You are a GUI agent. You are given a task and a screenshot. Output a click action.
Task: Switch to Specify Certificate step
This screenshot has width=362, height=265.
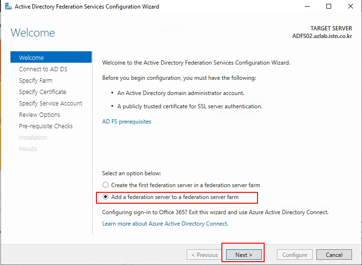click(x=42, y=92)
